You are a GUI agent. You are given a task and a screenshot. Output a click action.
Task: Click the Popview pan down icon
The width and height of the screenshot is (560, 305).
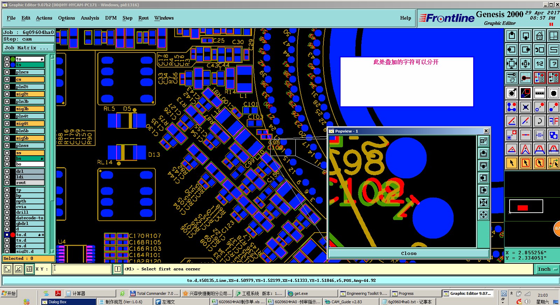pyautogui.click(x=483, y=165)
